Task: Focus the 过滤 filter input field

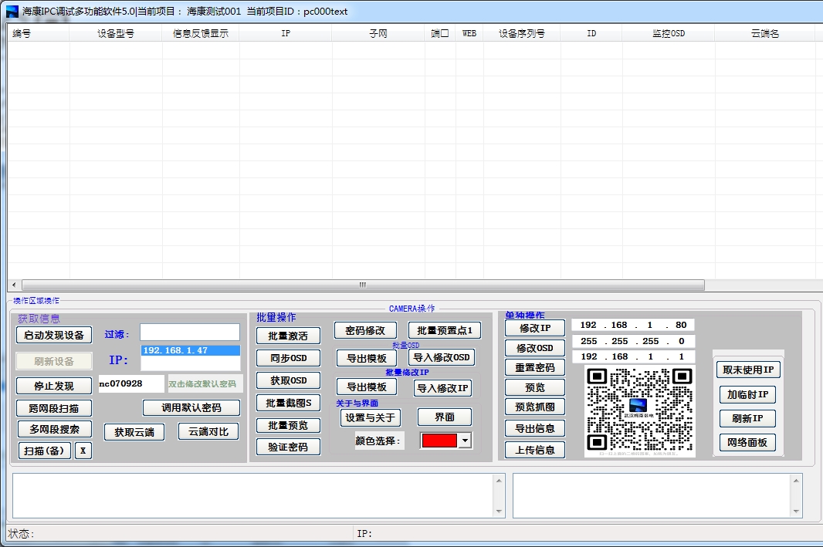Action: 189,332
